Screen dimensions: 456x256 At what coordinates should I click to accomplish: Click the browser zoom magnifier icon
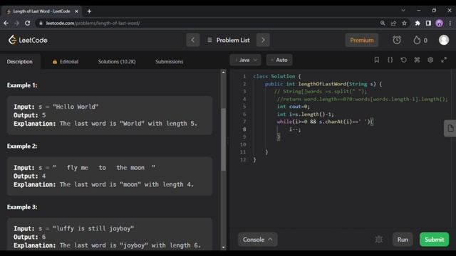tap(383, 23)
